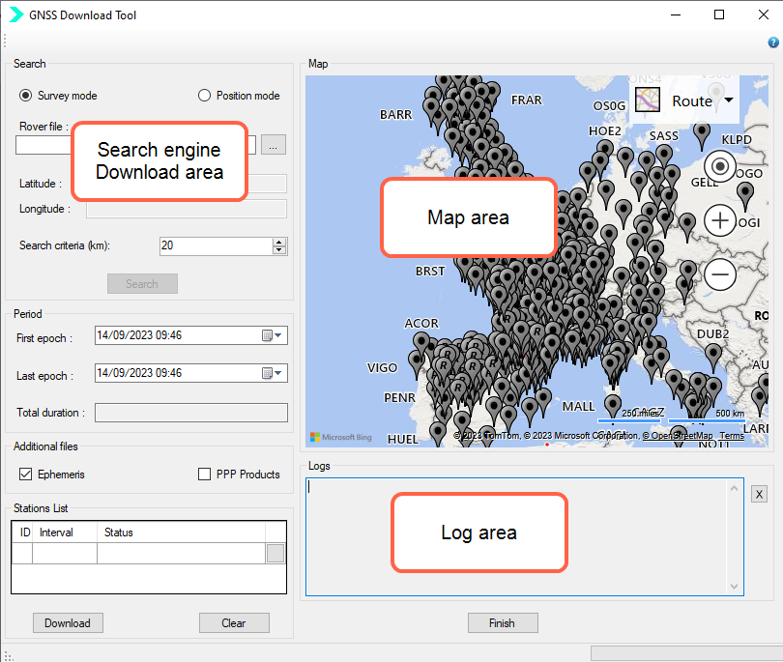Browse for rover file with ... button
The image size is (783, 662).
click(275, 145)
